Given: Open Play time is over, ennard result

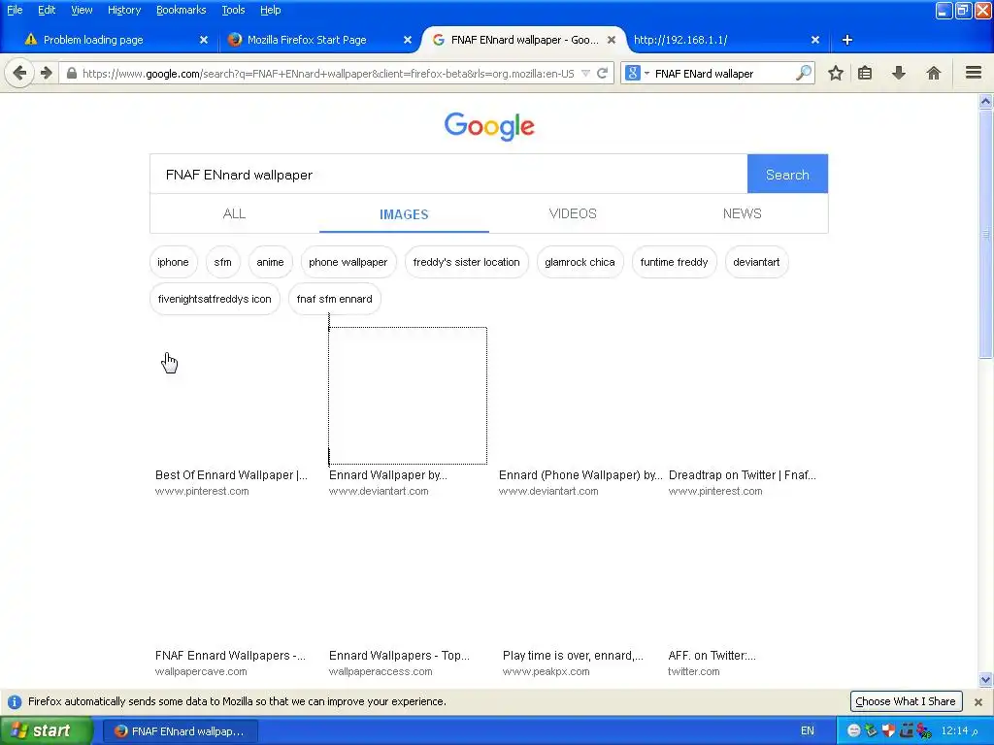Looking at the screenshot, I should point(573,656).
